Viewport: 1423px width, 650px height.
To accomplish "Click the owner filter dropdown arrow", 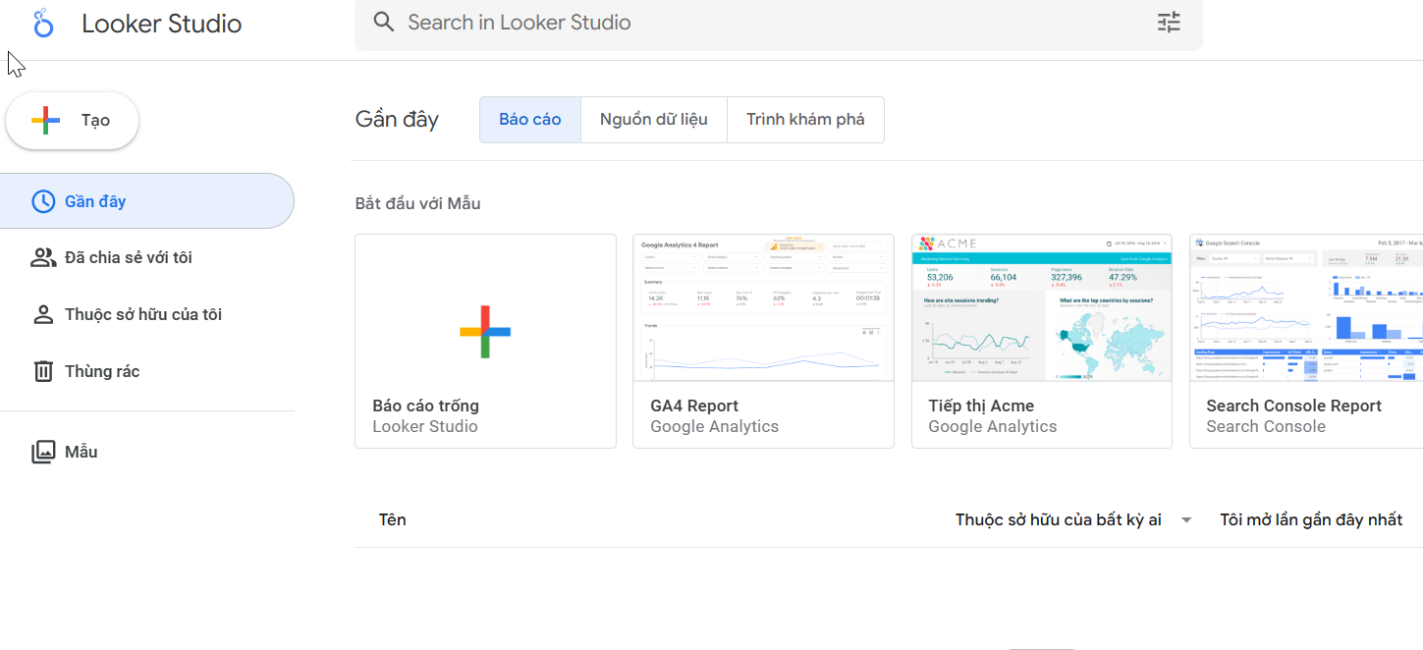I will 1186,519.
